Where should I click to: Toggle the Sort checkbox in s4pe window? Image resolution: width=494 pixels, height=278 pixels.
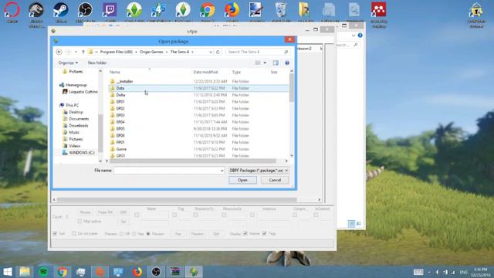(55, 233)
